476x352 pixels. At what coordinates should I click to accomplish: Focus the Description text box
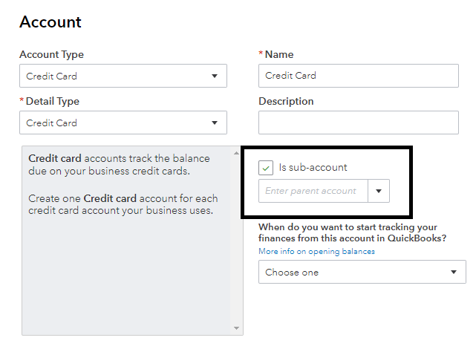(358, 123)
